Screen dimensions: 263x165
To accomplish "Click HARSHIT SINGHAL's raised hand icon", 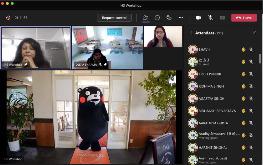I will [x=244, y=148].
